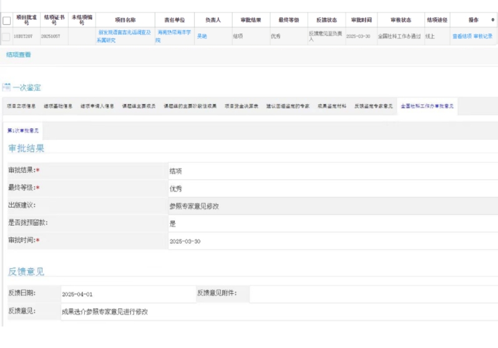Image resolution: width=498 pixels, height=348 pixels.
Task: Click the 结项查看 link below the table
Action: coord(19,55)
